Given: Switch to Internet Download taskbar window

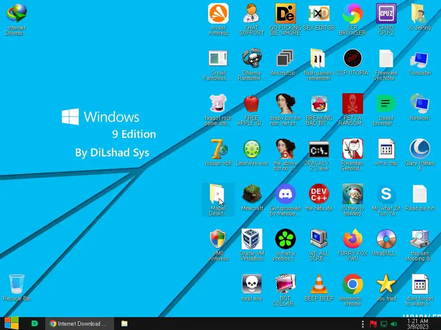Looking at the screenshot, I should (x=80, y=324).
